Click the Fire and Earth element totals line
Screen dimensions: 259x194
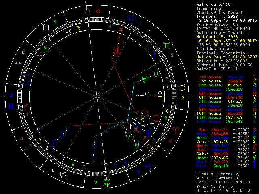(x=217, y=174)
